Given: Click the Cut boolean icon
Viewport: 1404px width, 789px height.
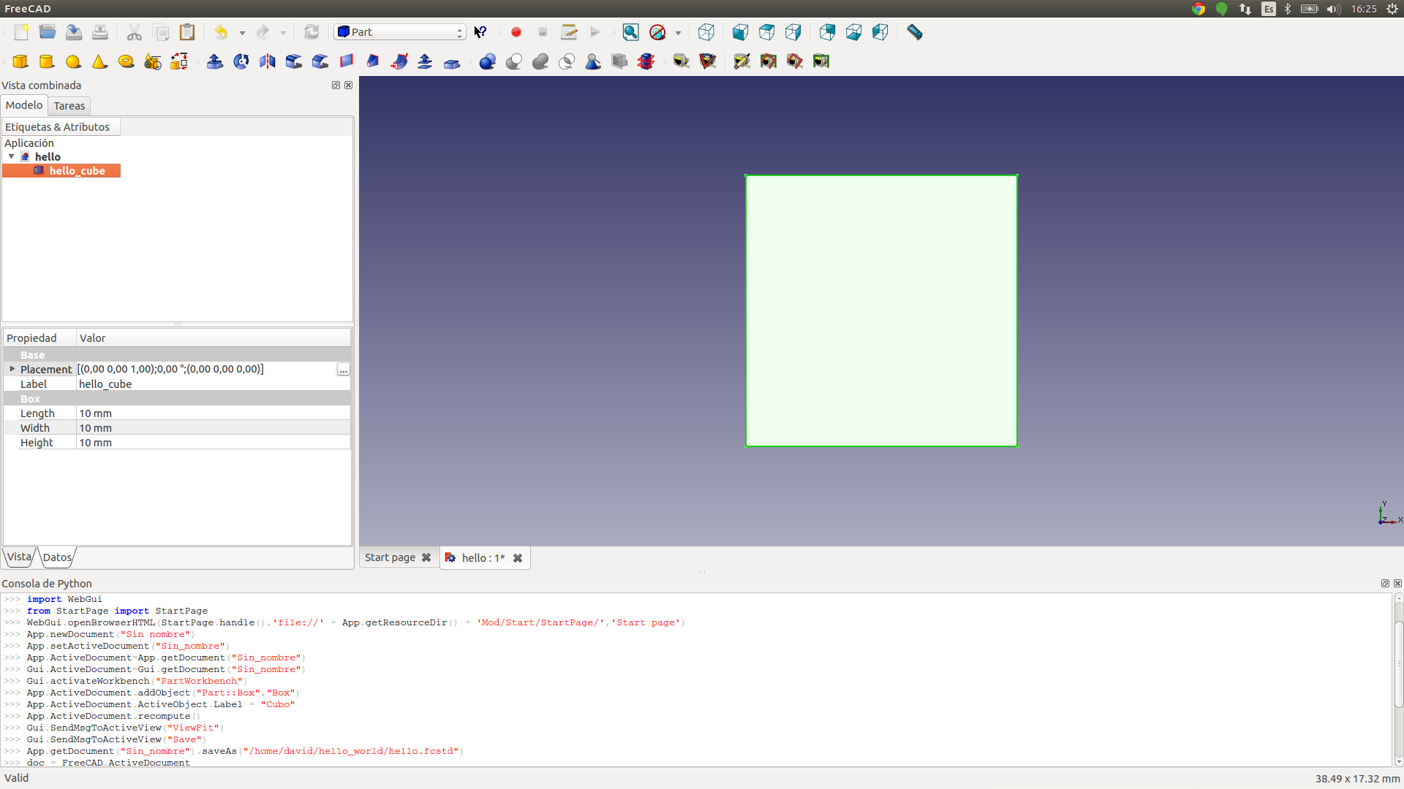Looking at the screenshot, I should (514, 61).
